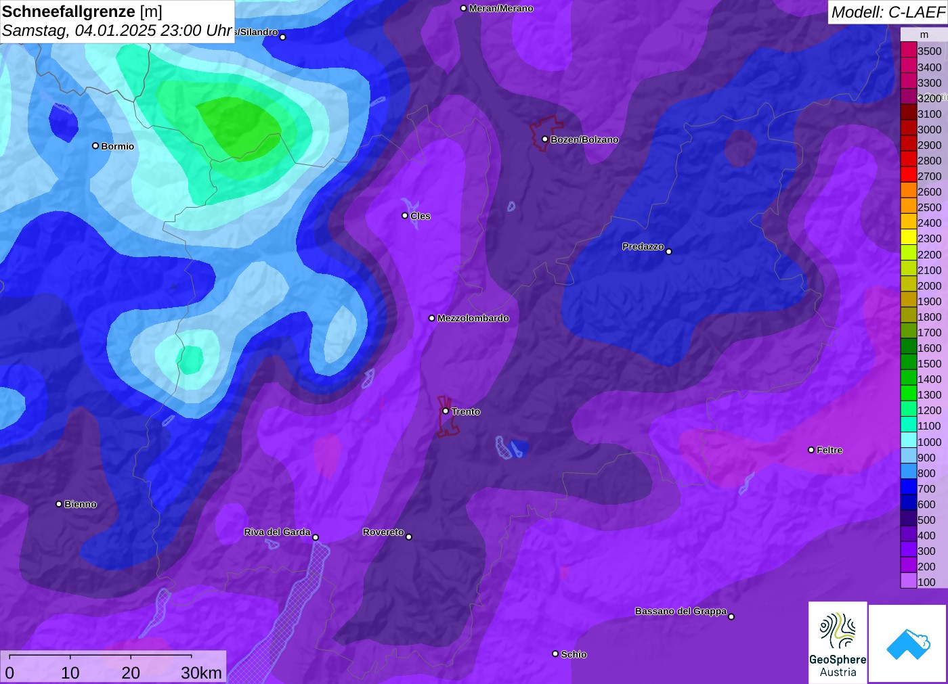
Task: Click the Modell: C-LAEF label
Action: click(888, 12)
